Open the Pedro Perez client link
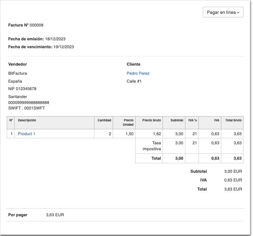The width and height of the screenshot is (253, 236). (x=138, y=73)
